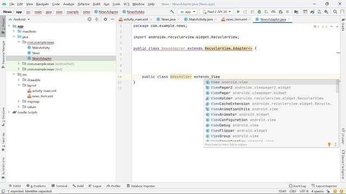Expand the drawable folder

tap(19, 80)
